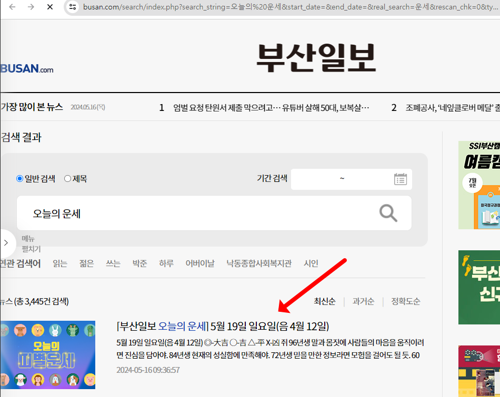Select related keyword 어버이날
The image size is (500, 397).
pos(200,263)
